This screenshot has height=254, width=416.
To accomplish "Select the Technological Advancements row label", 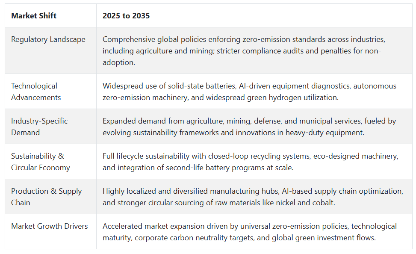I will click(x=36, y=92).
